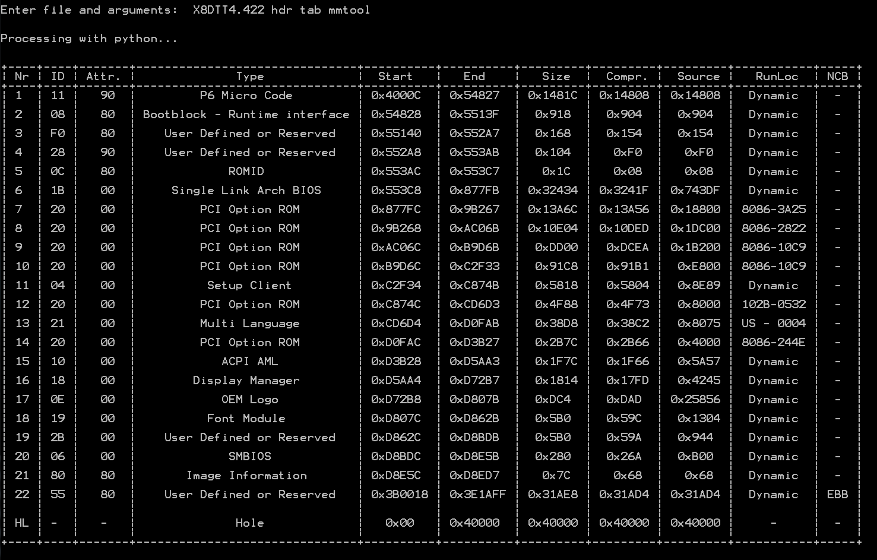
Task: Click end address 0x553AB
Action: tap(474, 152)
